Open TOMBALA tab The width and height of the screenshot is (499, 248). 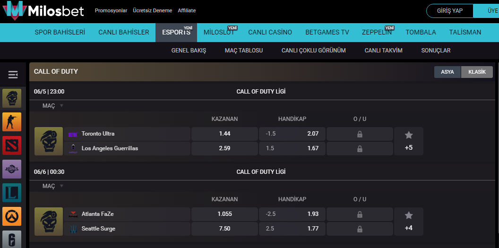click(421, 32)
